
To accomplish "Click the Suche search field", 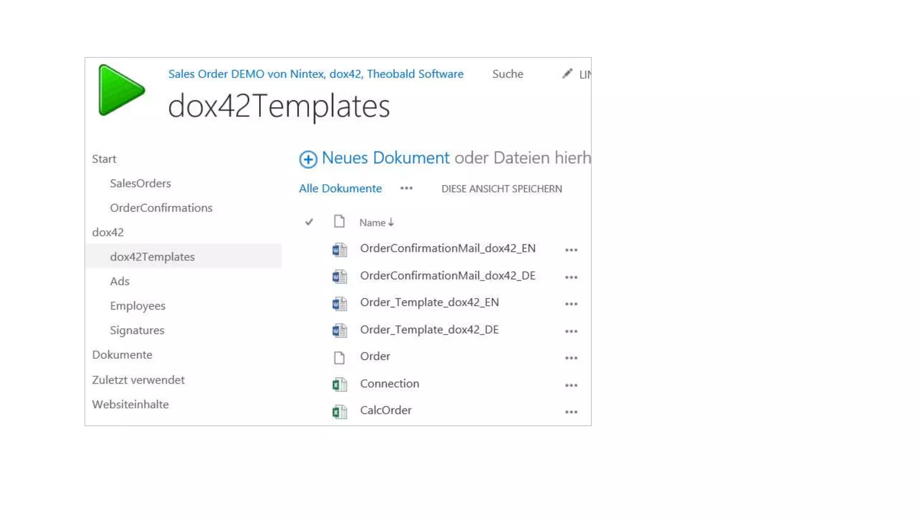I will 507,74.
